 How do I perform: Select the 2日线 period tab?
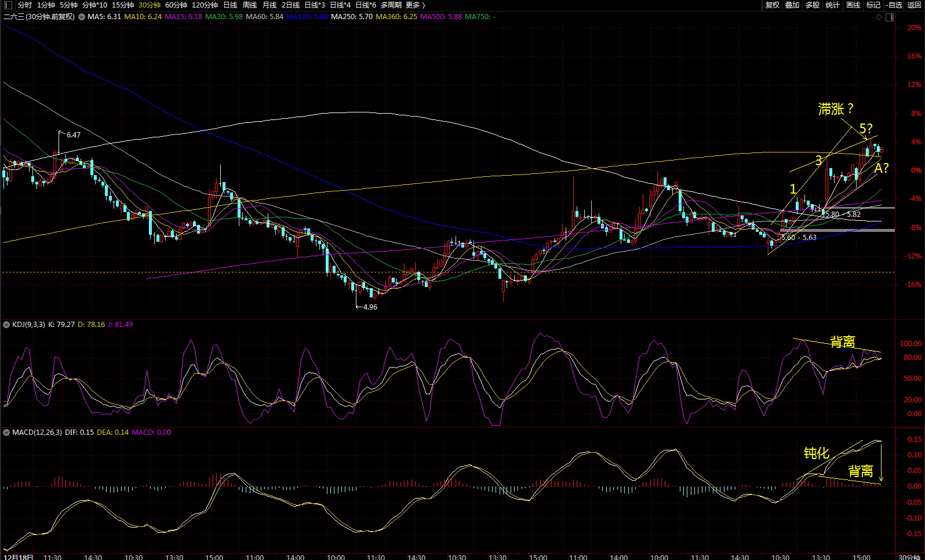point(290,5)
